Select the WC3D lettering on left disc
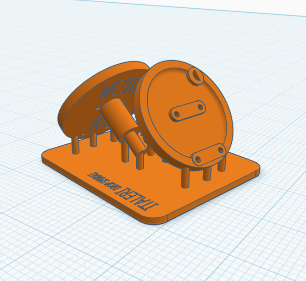The height and width of the screenshot is (281, 306). point(120,87)
